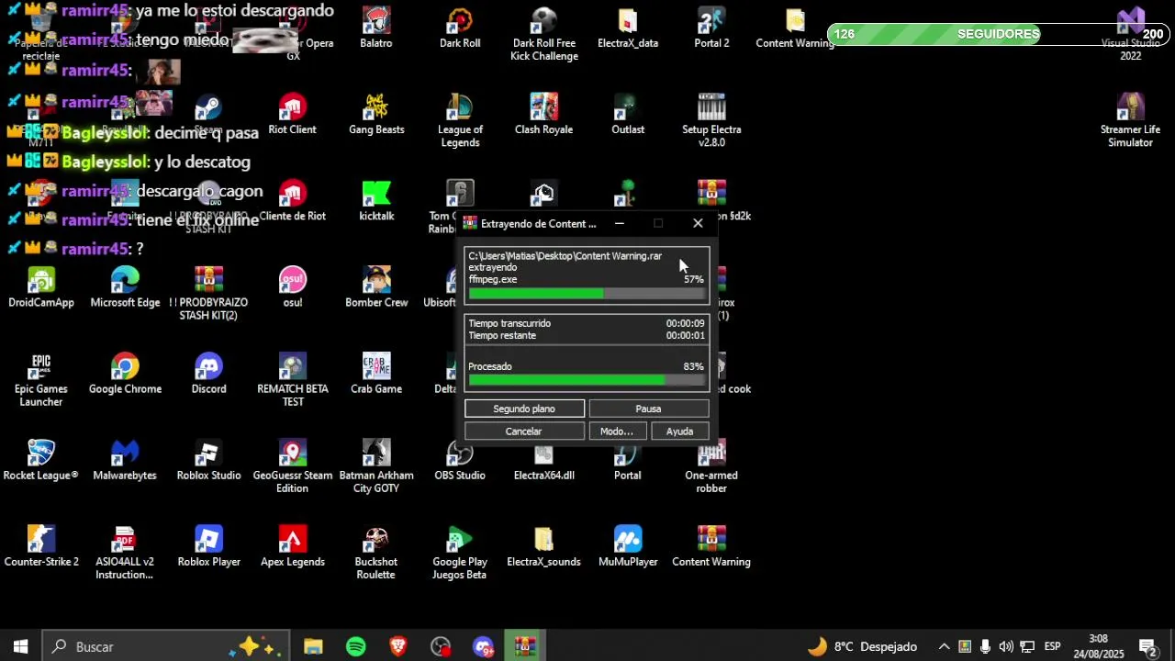Open REMATCH BETA TEST shortcut

[x=293, y=380]
